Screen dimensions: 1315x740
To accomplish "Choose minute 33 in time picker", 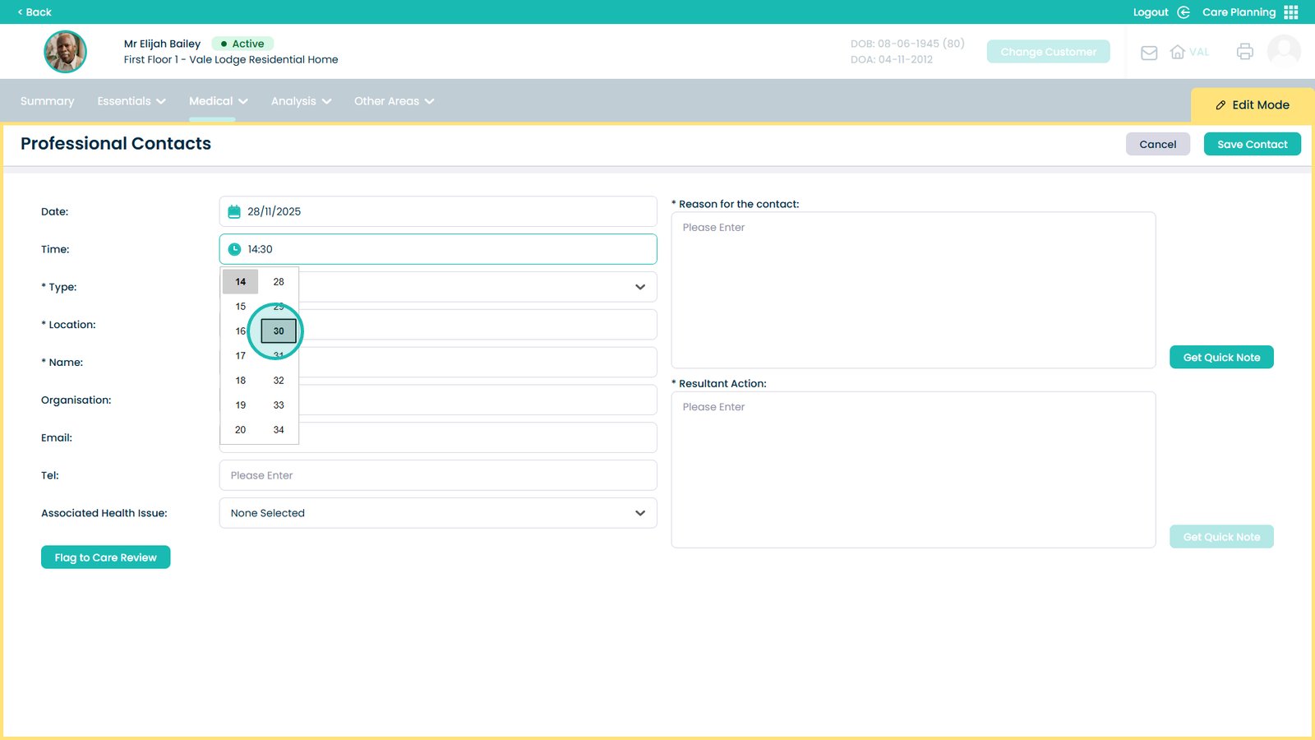I will tap(279, 405).
